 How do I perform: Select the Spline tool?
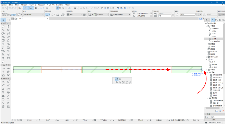pos(3,103)
